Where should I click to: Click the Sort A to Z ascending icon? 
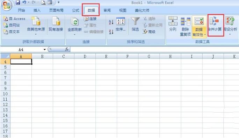point(111,22)
